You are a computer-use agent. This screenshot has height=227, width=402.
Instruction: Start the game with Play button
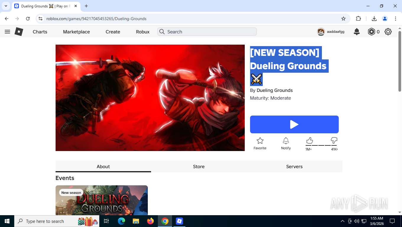coord(294,124)
